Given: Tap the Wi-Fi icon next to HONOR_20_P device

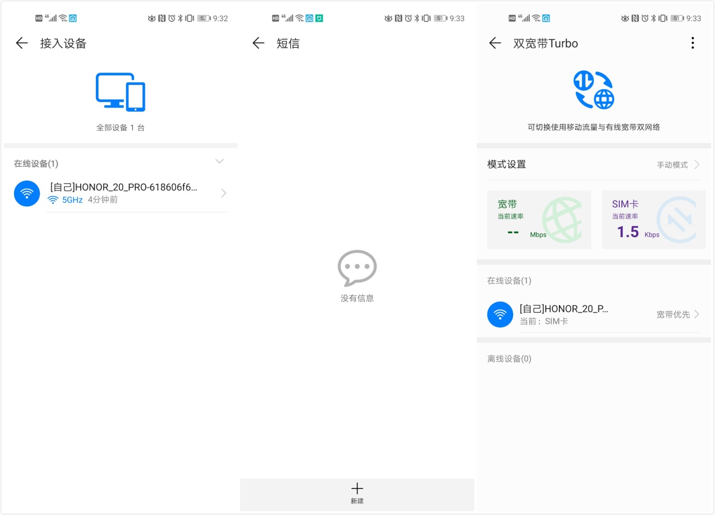Looking at the screenshot, I should pyautogui.click(x=500, y=314).
